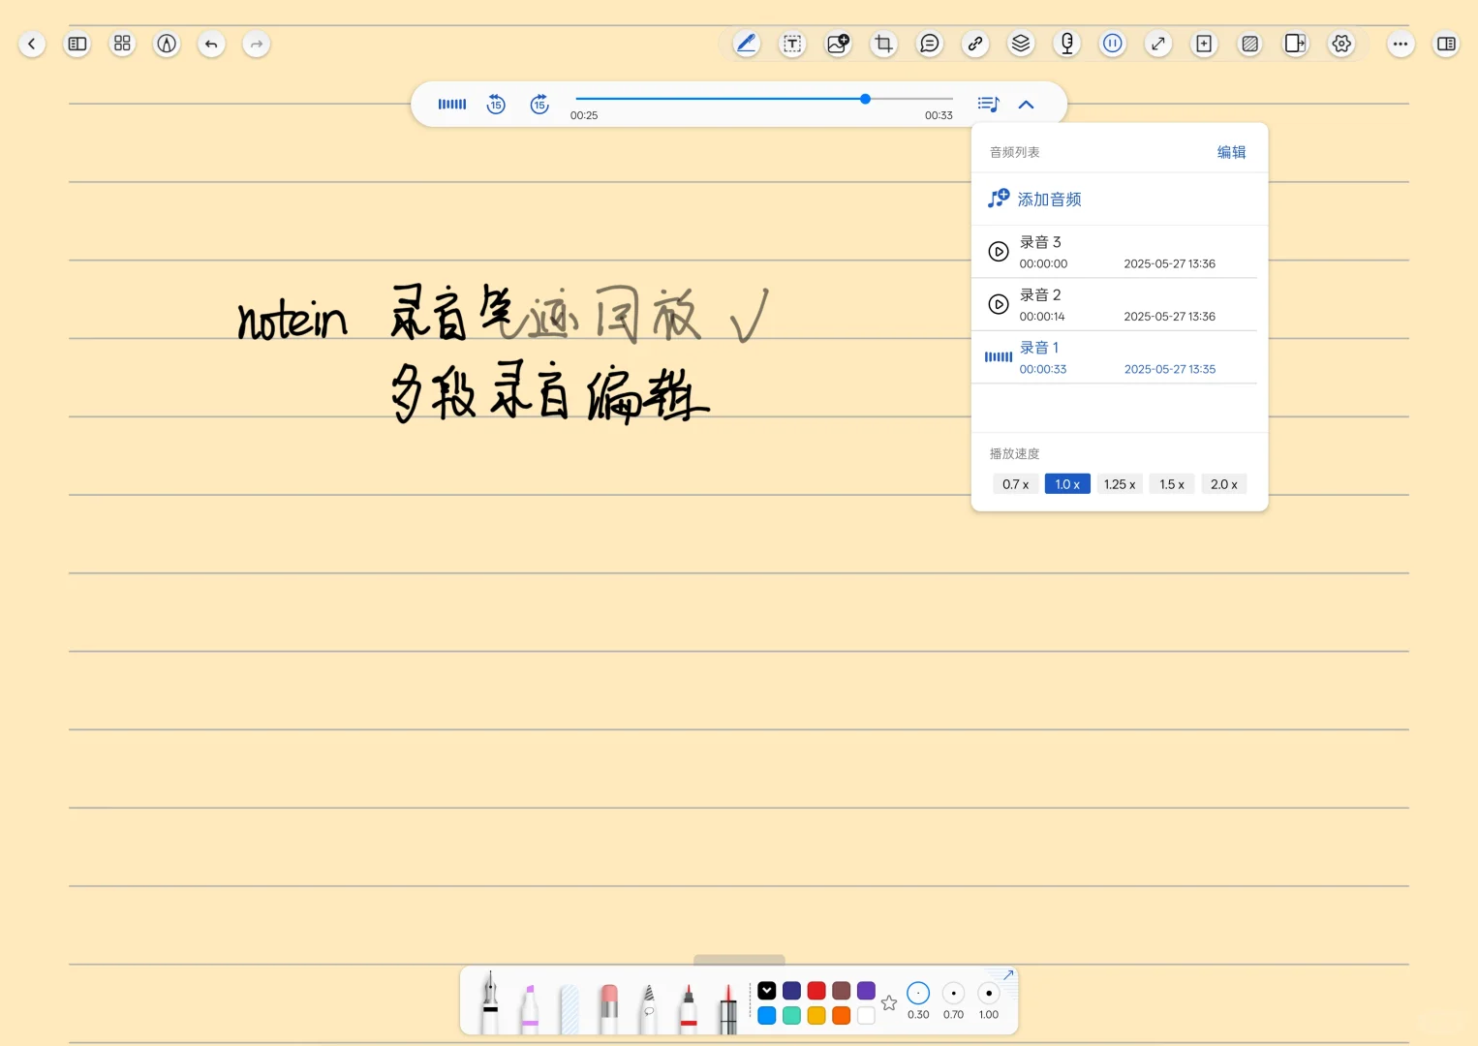Open the settings gear

1341,44
